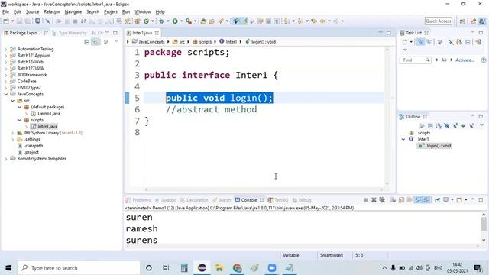Collapse the scripts package node
489x275 pixels.
tap(19, 120)
